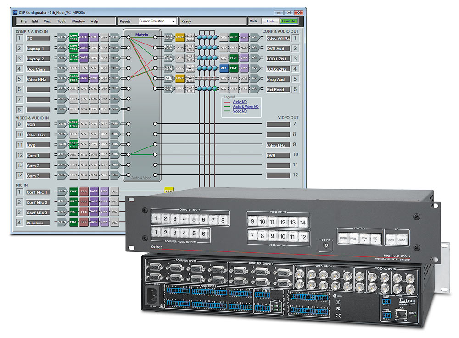Toggle green-ringed mix-point on Ext Feed row
Viewport: 459px width, 338px height.
(215, 88)
